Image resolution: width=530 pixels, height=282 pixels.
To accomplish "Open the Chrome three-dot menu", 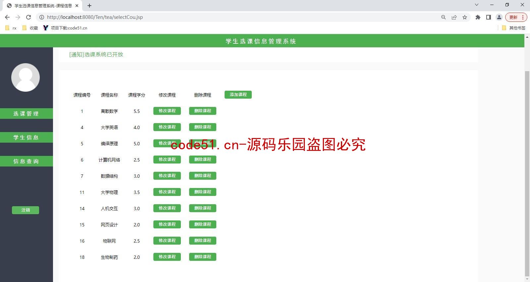I will 523,17.
